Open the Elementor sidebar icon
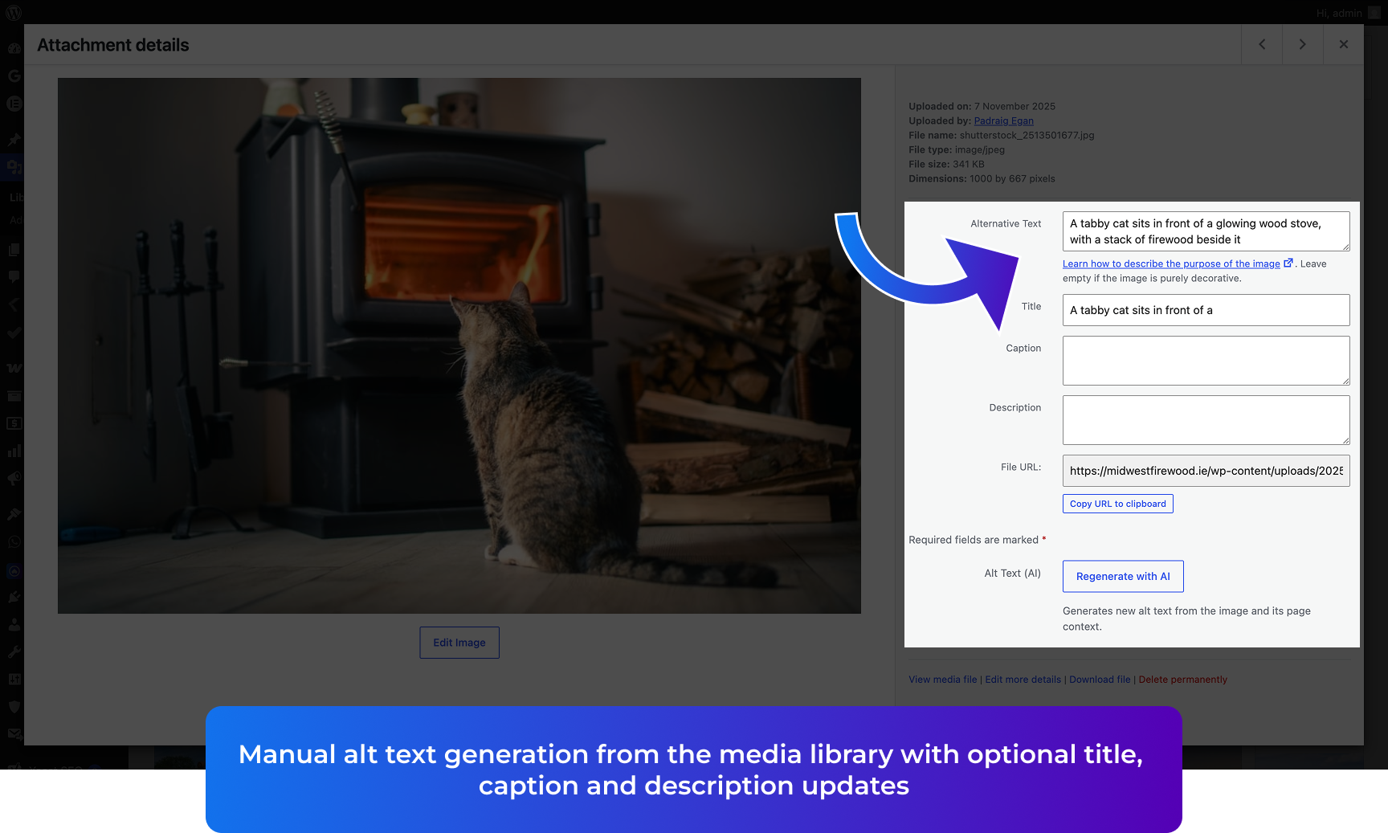 coord(14,104)
